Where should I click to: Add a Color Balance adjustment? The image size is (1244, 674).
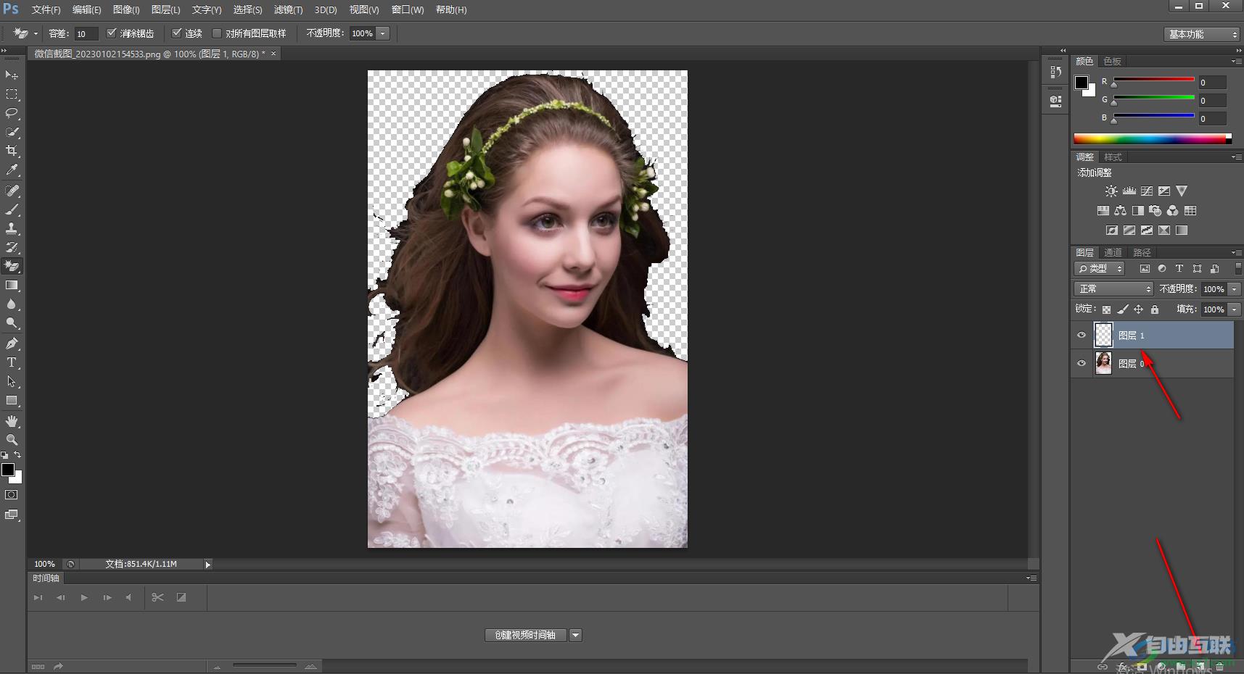tap(1120, 211)
